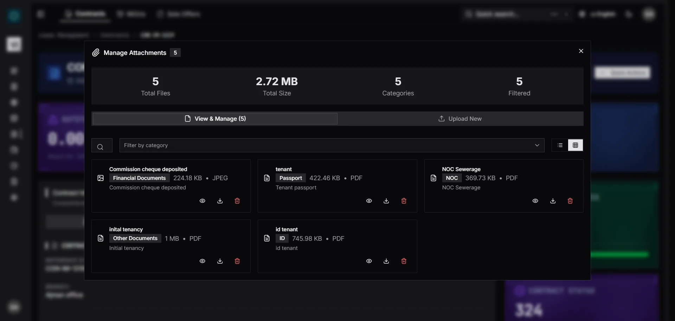Viewport: 675px width, 321px height.
Task: Open the user avatar menu at top right
Action: pos(649,14)
